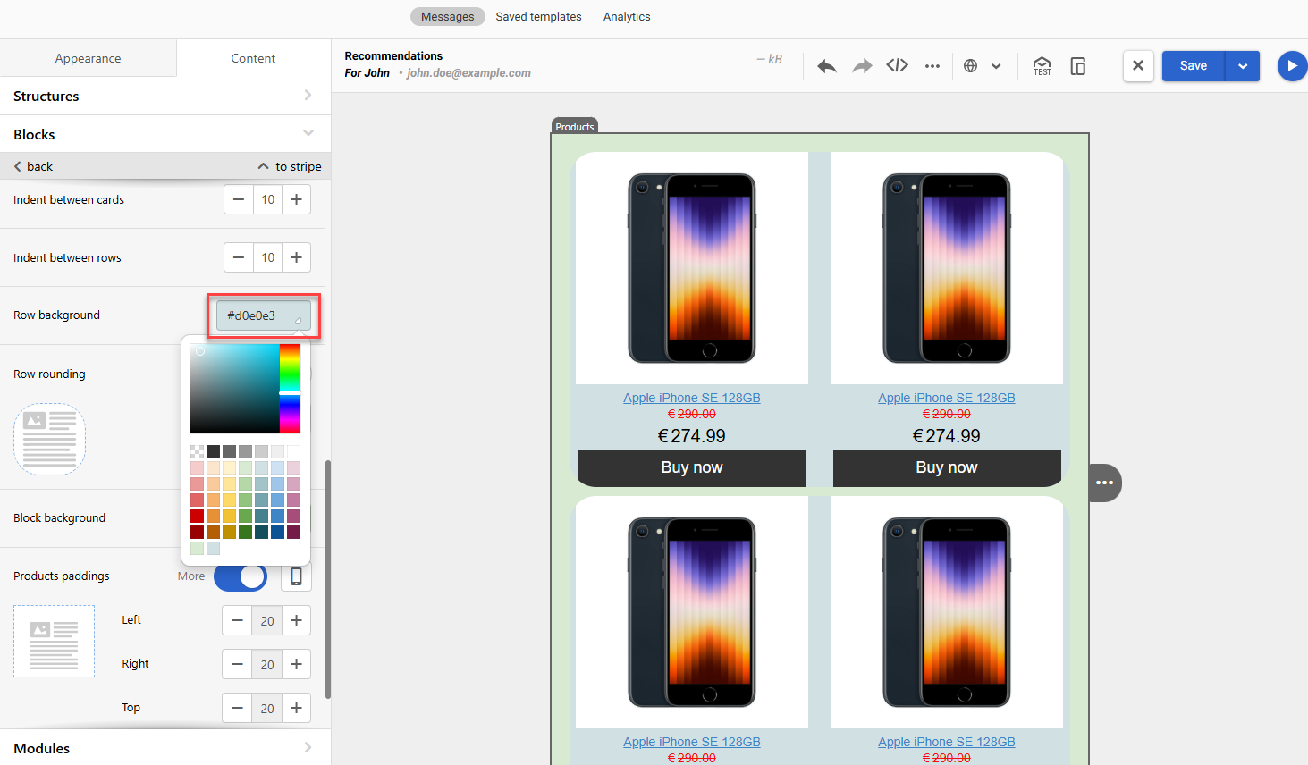Navigate up to stripe
1308x765 pixels.
(x=290, y=166)
